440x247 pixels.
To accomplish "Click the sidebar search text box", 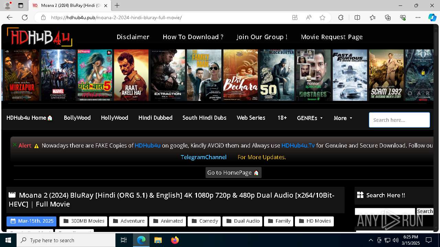I will pyautogui.click(x=385, y=211).
